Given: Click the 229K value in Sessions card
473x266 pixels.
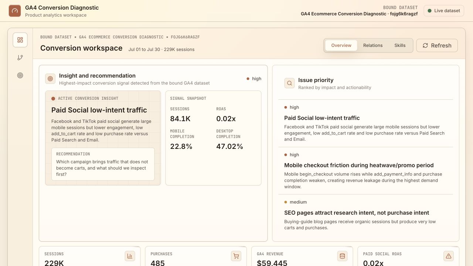Looking at the screenshot, I should click(54, 263).
